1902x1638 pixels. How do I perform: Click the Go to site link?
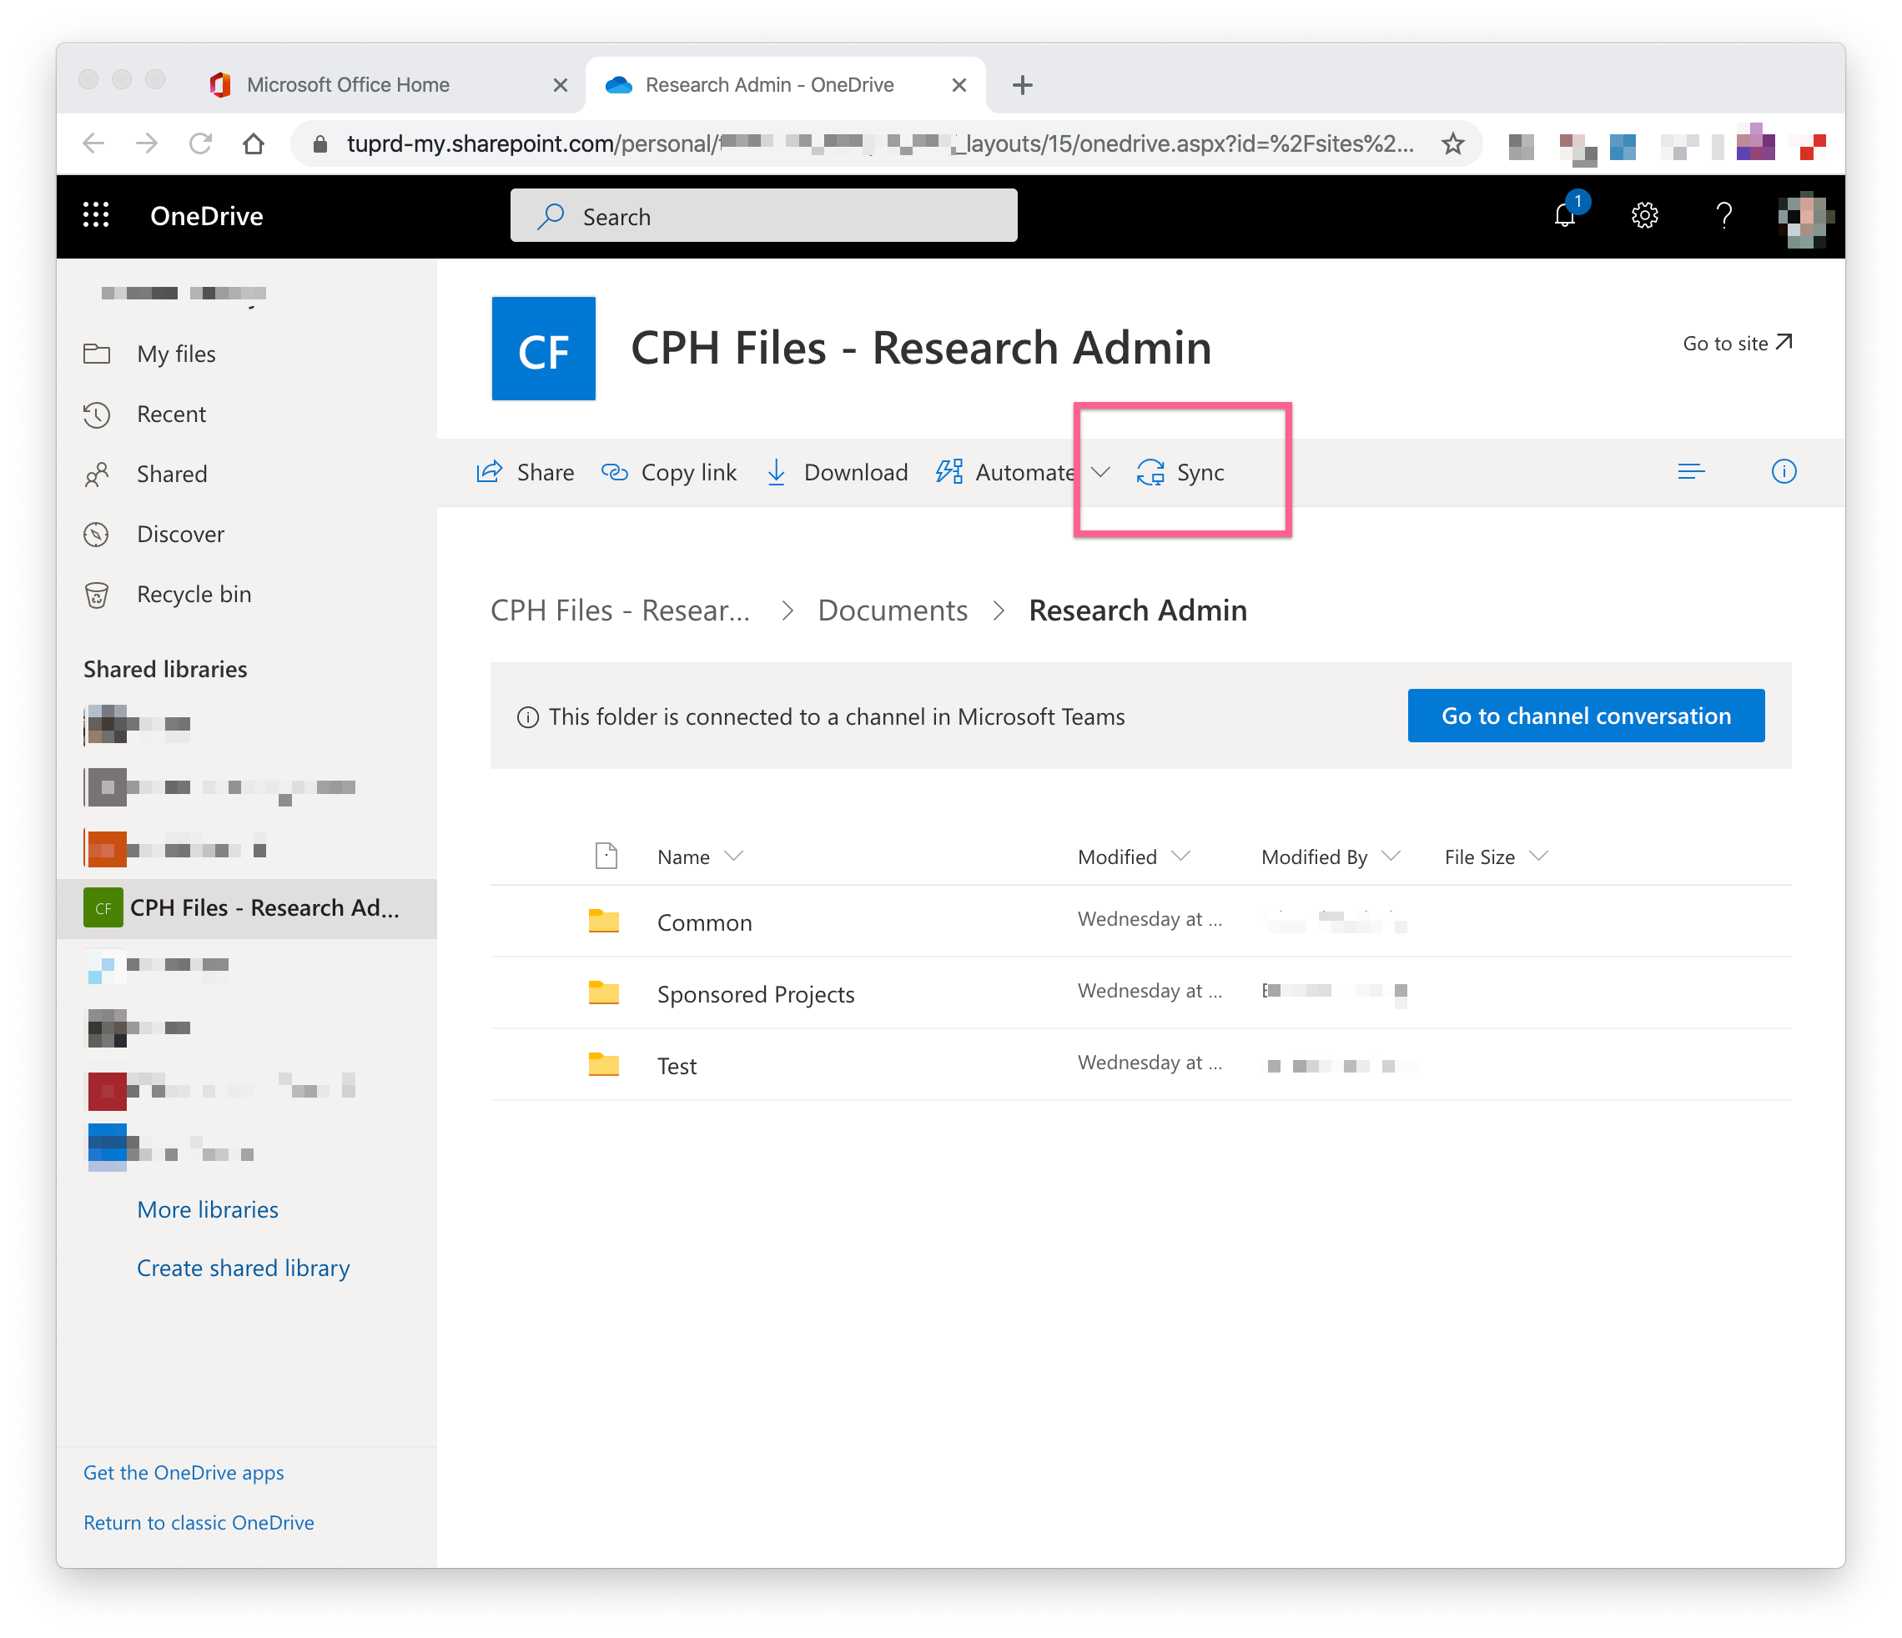point(1737,344)
